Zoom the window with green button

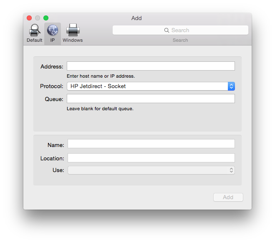(x=46, y=18)
